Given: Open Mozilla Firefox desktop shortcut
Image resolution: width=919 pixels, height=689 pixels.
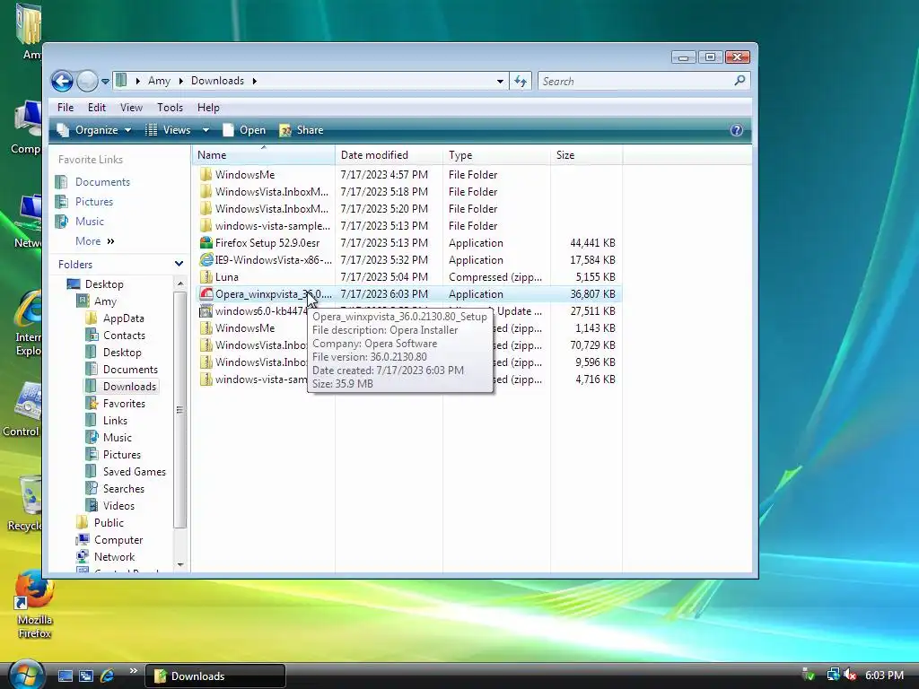Looking at the screenshot, I should (34, 606).
